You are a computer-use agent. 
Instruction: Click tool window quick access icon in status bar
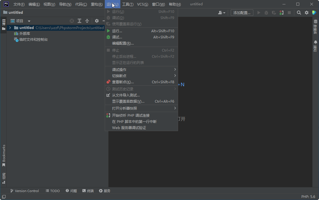[4, 197]
